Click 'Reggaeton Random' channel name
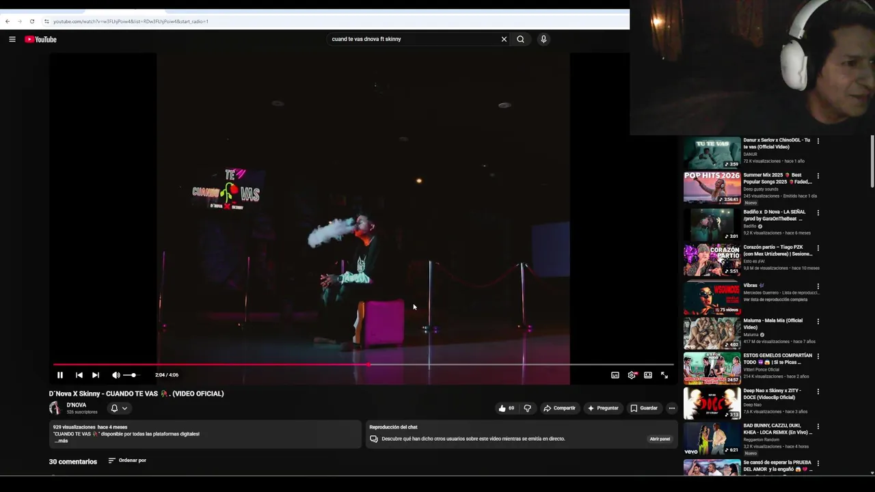This screenshot has height=492, width=875. pyautogui.click(x=763, y=439)
